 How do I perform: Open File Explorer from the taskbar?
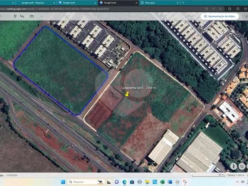point(147,182)
